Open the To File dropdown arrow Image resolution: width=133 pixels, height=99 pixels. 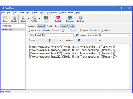(40, 19)
